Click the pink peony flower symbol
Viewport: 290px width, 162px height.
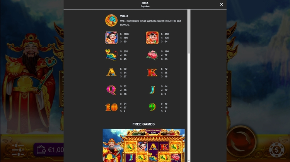152,55
